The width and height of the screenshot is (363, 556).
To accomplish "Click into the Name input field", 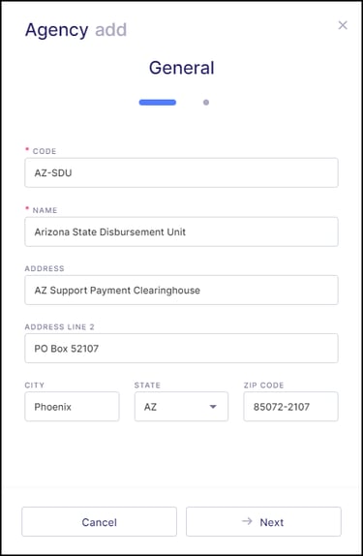I will [x=181, y=232].
